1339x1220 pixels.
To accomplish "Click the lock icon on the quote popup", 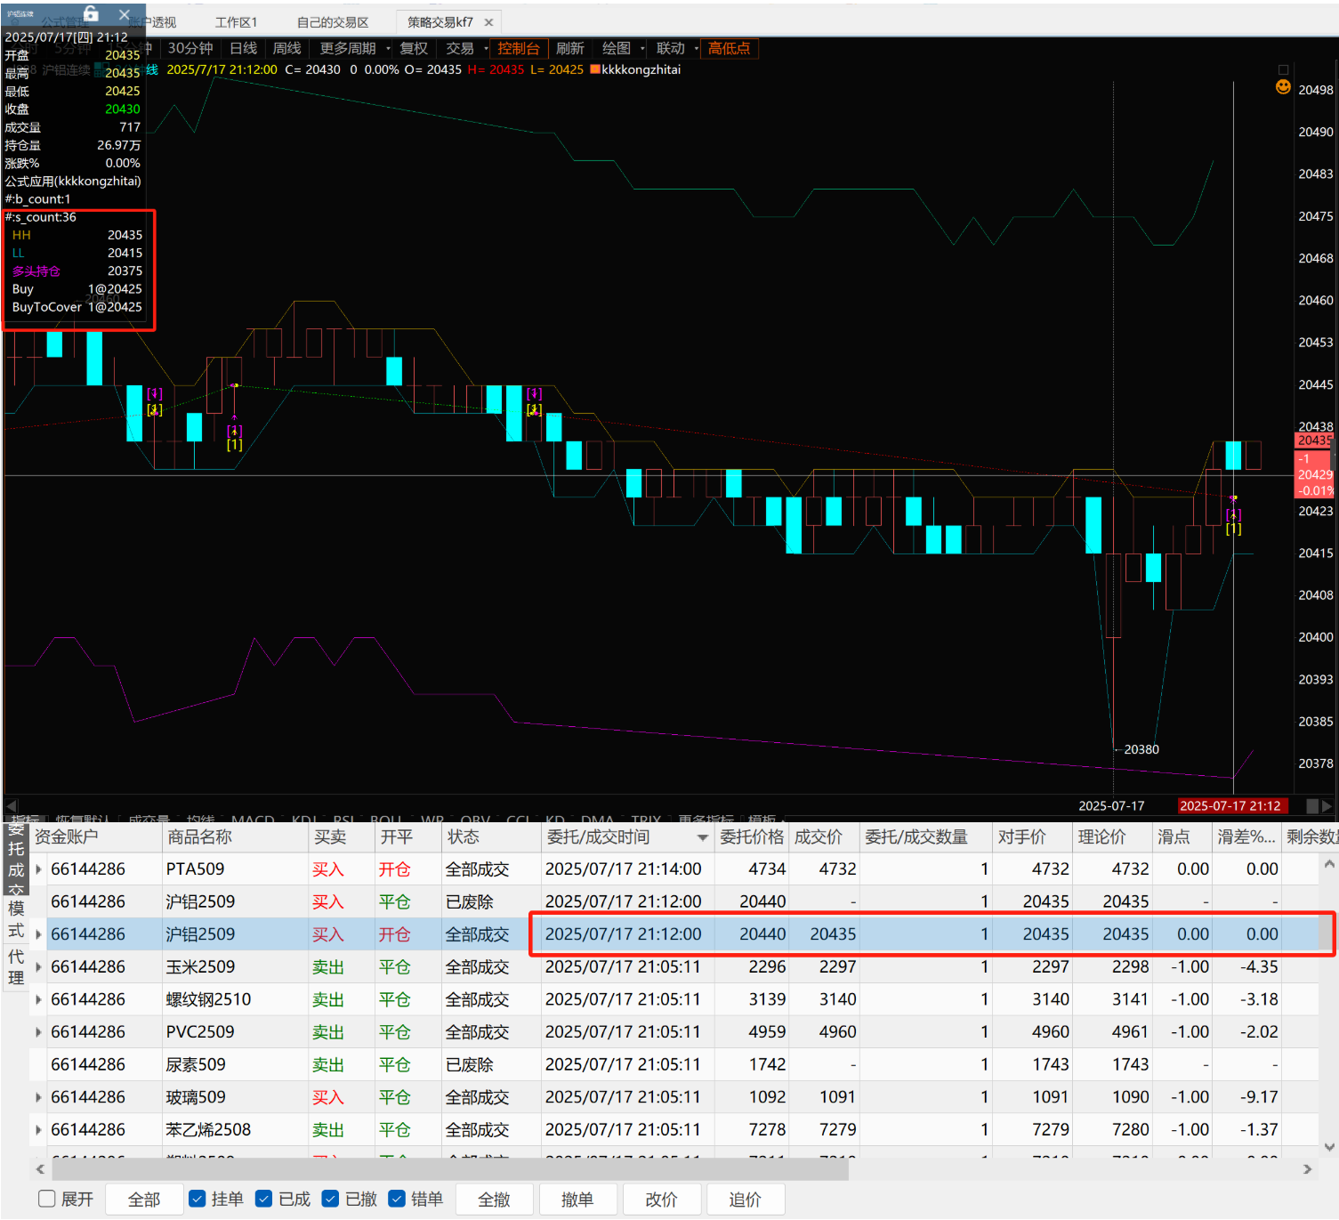I will 91,13.
